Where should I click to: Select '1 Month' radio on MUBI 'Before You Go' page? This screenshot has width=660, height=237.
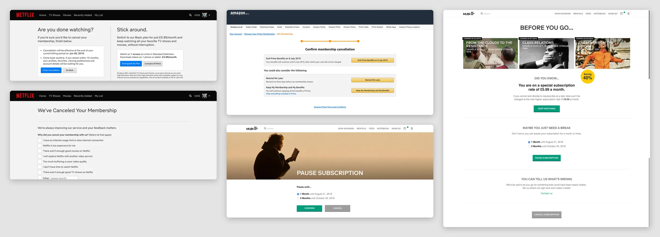(529, 142)
